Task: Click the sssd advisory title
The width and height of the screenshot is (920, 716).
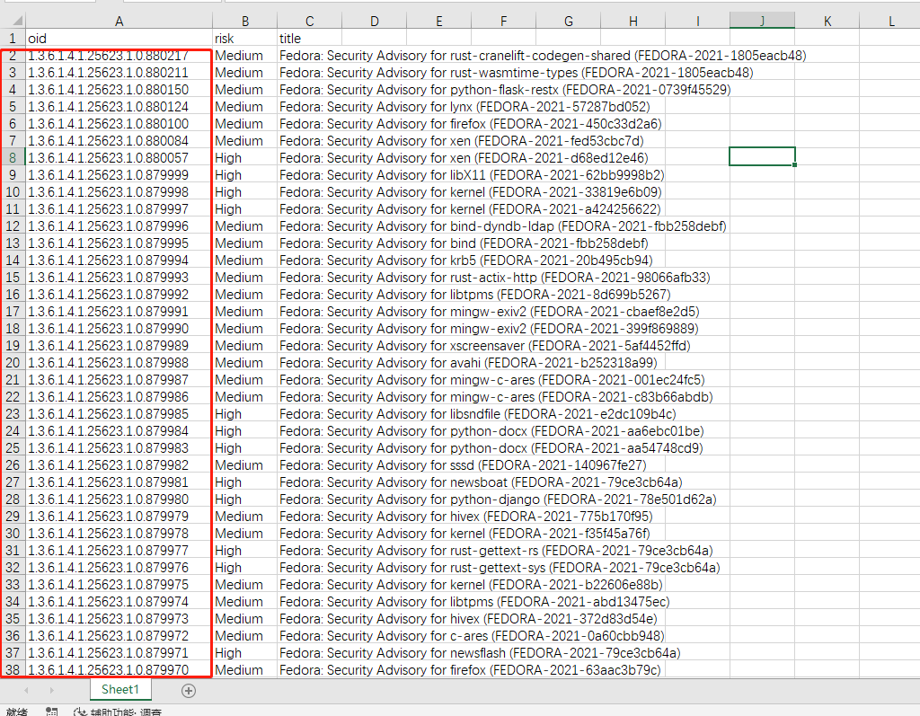Action: click(x=463, y=464)
